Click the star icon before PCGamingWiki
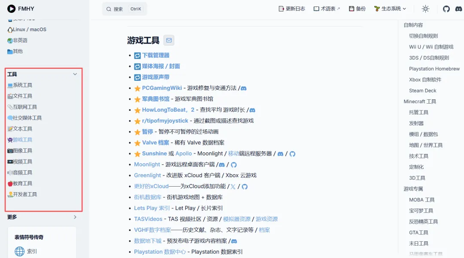The width and height of the screenshot is (464, 258). coord(137,88)
